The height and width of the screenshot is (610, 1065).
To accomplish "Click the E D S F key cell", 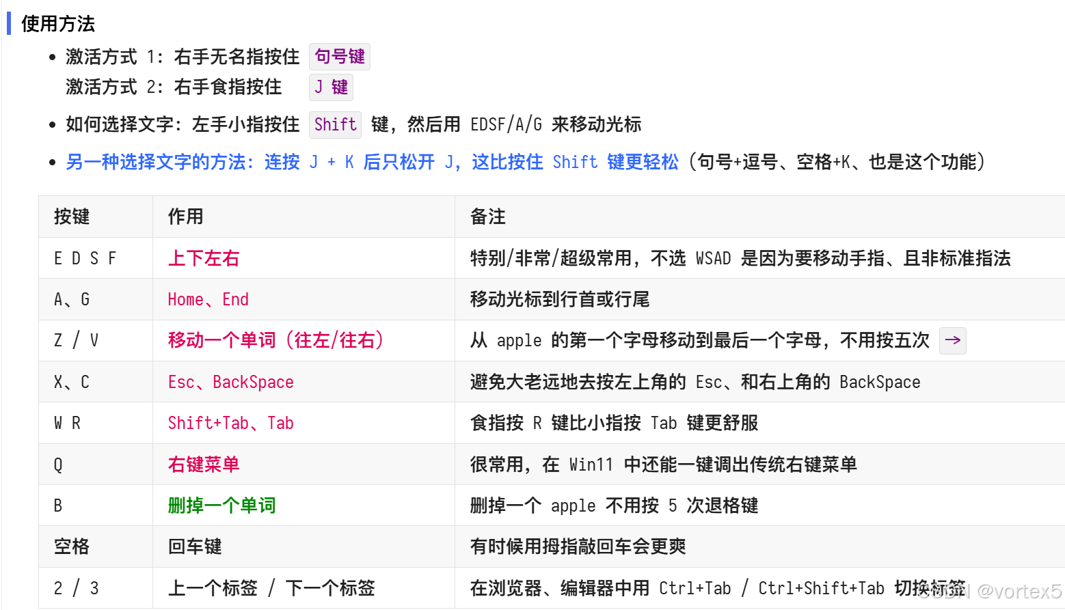I will tap(96, 258).
